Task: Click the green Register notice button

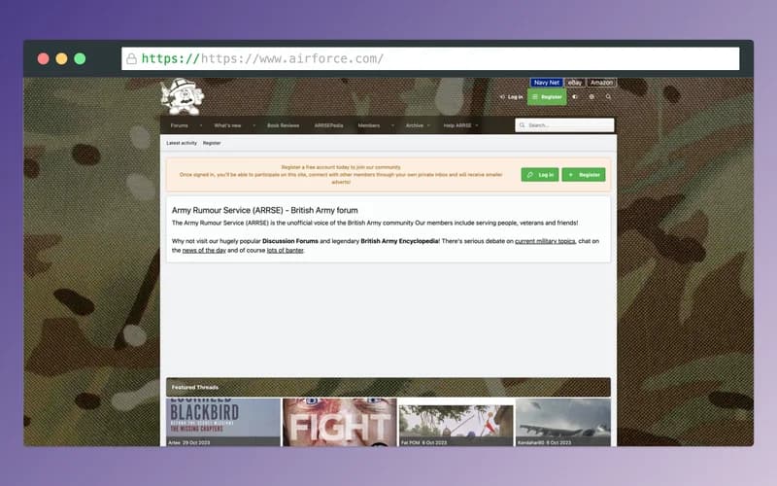Action: [x=584, y=175]
